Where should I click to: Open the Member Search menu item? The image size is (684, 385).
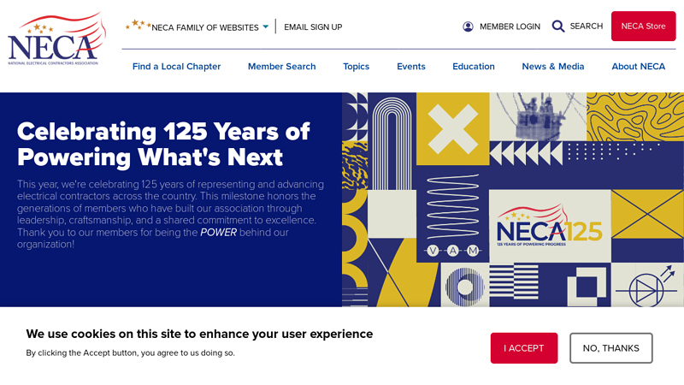[x=282, y=67]
